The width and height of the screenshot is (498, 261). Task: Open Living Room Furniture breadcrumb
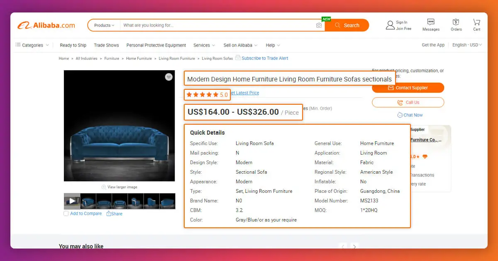coord(177,59)
